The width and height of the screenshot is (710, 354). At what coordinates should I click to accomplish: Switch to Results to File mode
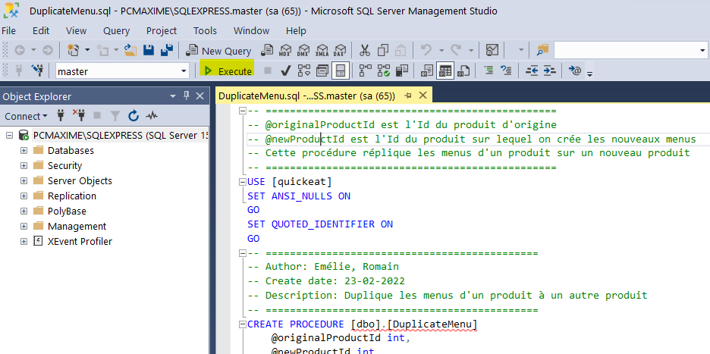click(x=463, y=70)
